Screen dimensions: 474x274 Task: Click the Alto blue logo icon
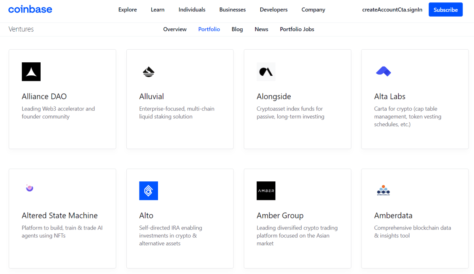(x=149, y=191)
